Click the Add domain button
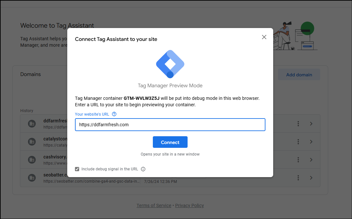The image size is (352, 219). (299, 75)
